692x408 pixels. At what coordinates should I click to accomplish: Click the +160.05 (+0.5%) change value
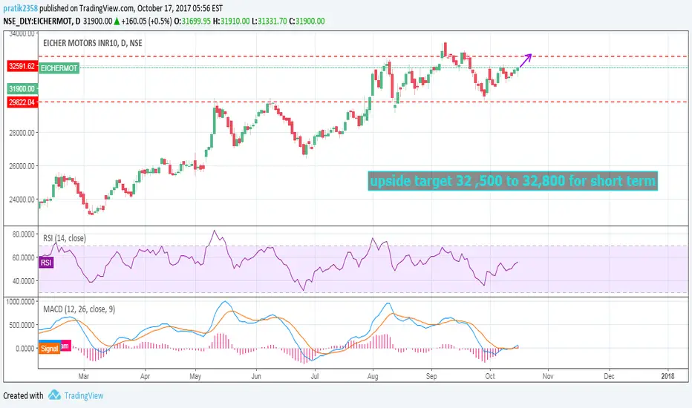[146, 22]
